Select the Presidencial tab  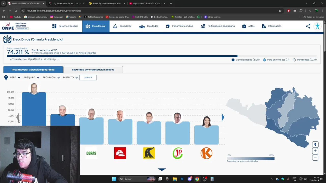tap(96, 26)
